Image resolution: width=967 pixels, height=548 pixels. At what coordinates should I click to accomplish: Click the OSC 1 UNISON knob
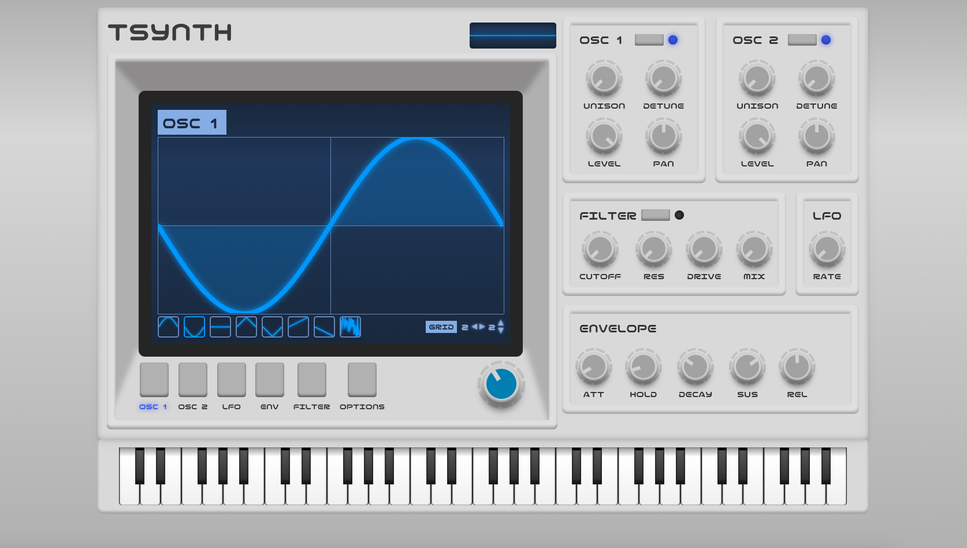click(x=604, y=79)
